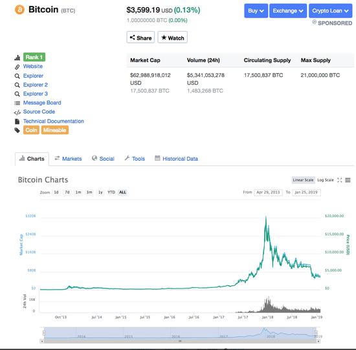Select Linear Scale chart mode
The height and width of the screenshot is (350, 356).
303,180
